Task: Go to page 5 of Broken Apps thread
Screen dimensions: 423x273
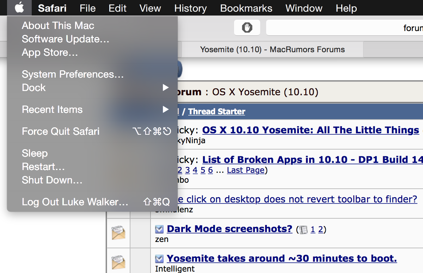Action: click(x=203, y=170)
